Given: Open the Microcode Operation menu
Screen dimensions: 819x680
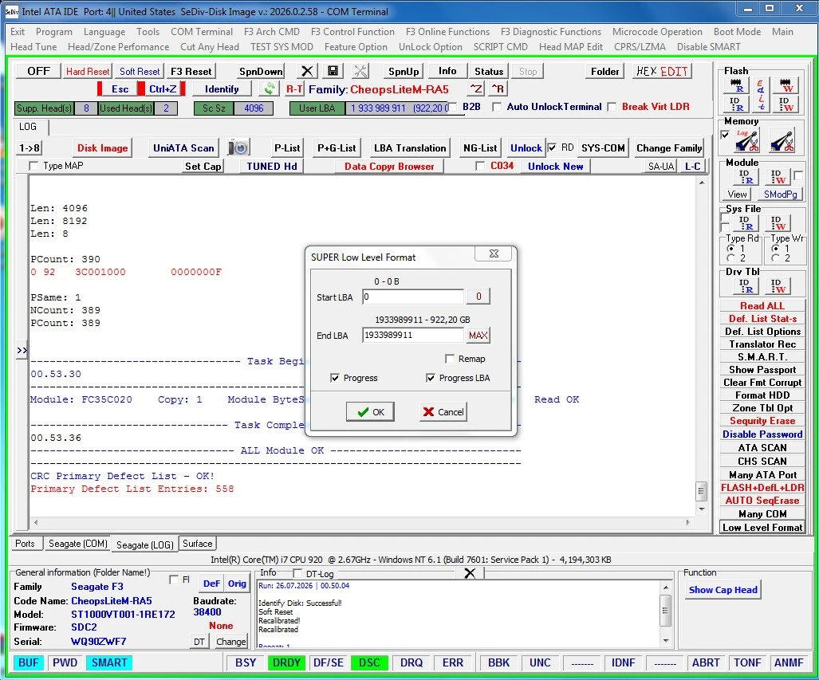Looking at the screenshot, I should tap(657, 32).
